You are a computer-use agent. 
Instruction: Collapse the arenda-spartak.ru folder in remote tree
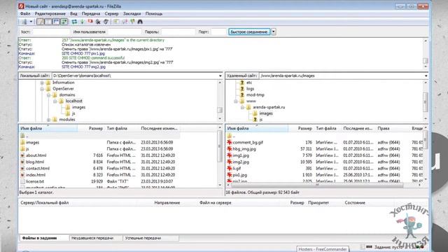[242, 107]
